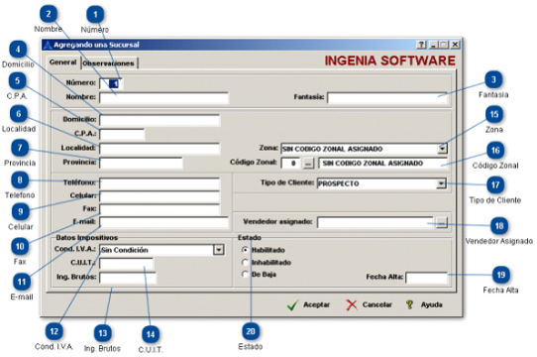Select the Habilitado radio button
Screen dimensions: 537x357
pyautogui.click(x=245, y=250)
